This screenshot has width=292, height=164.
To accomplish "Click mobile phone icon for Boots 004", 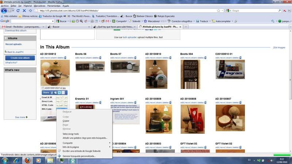I will (205, 58).
